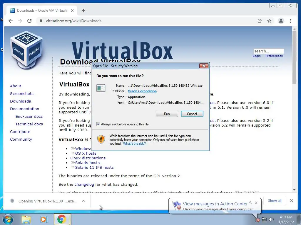Close the downloads bar
The width and height of the screenshot is (301, 225).
point(291,200)
